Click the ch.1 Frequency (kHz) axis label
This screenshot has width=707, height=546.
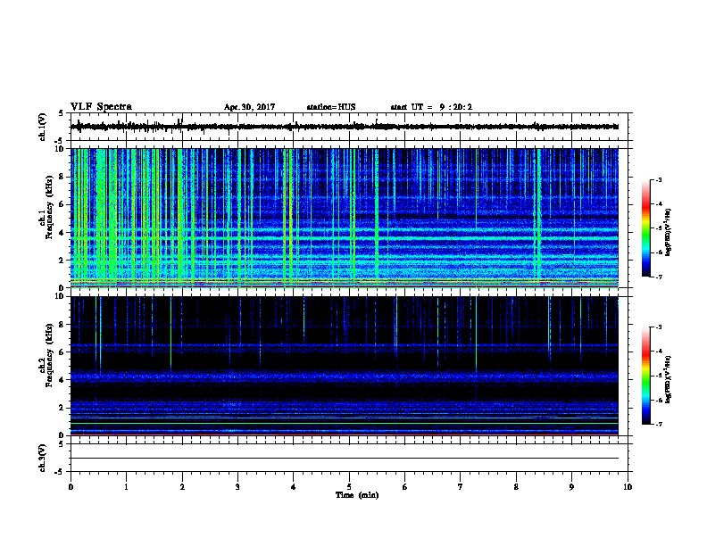pyautogui.click(x=49, y=208)
